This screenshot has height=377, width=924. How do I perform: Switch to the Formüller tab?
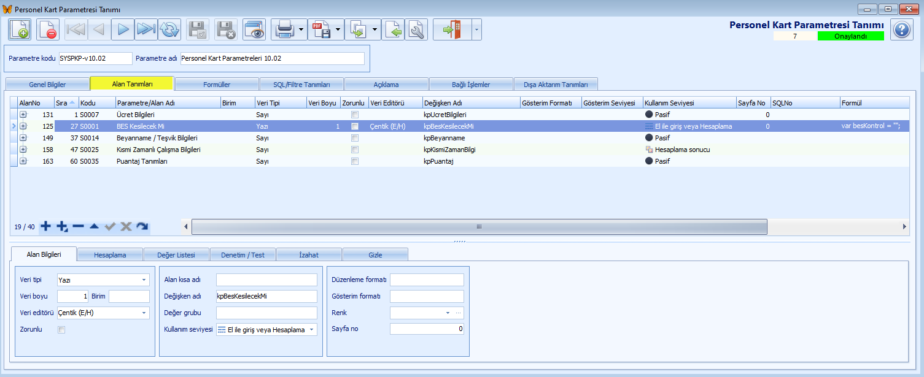click(x=216, y=84)
